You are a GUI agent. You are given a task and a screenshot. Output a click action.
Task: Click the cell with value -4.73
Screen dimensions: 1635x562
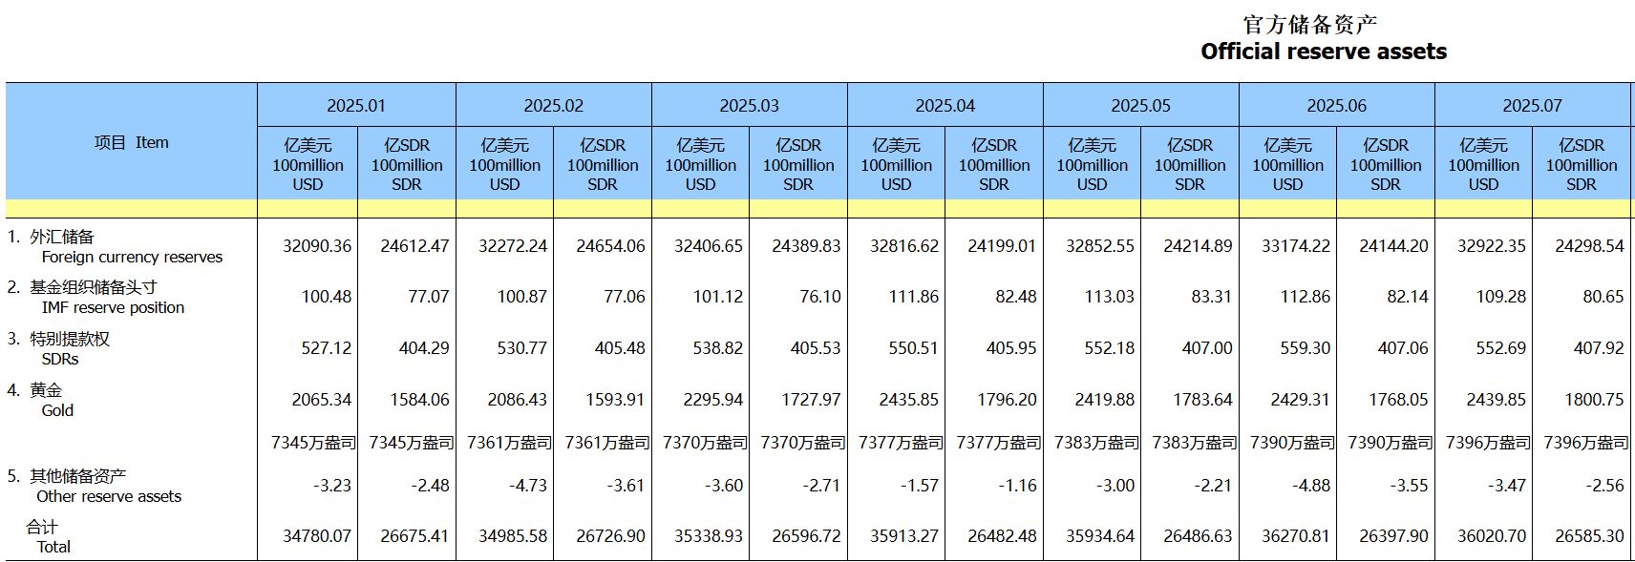528,486
